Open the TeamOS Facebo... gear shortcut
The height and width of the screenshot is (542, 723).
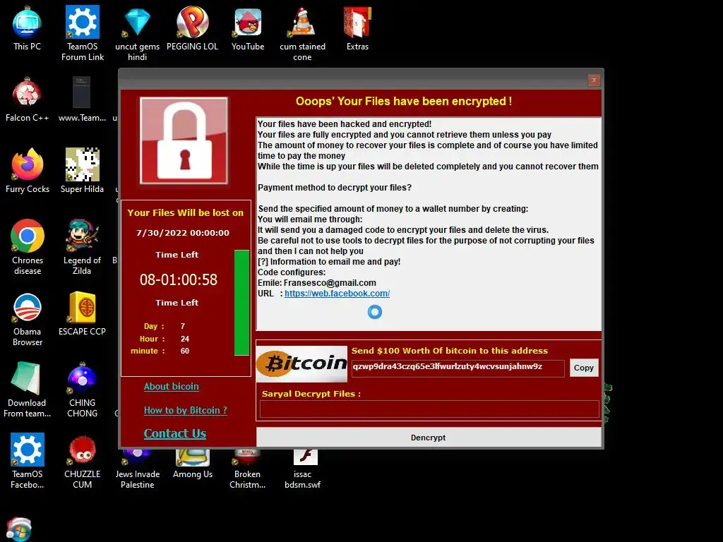pyautogui.click(x=28, y=461)
